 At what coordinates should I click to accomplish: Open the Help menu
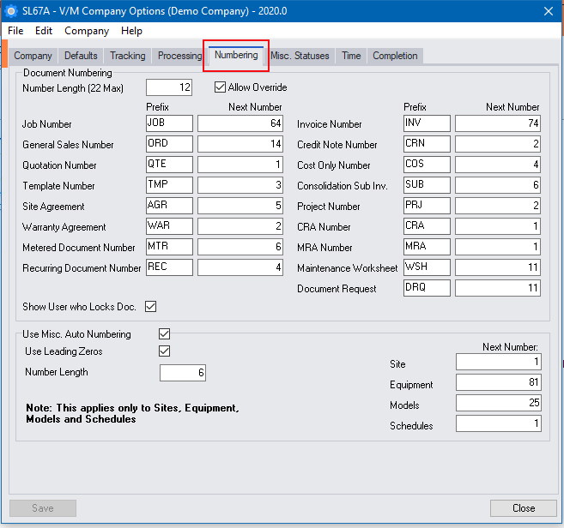click(x=131, y=31)
